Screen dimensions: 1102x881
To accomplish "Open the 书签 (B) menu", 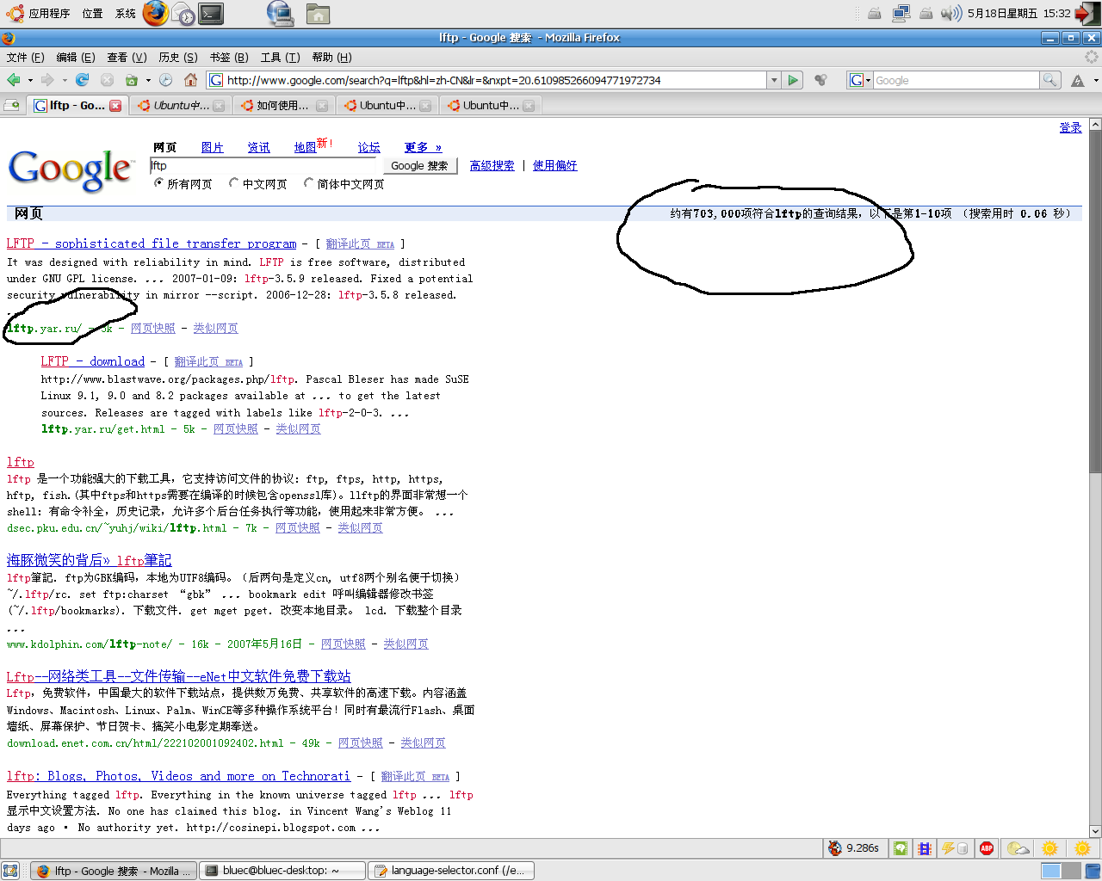I will point(229,58).
